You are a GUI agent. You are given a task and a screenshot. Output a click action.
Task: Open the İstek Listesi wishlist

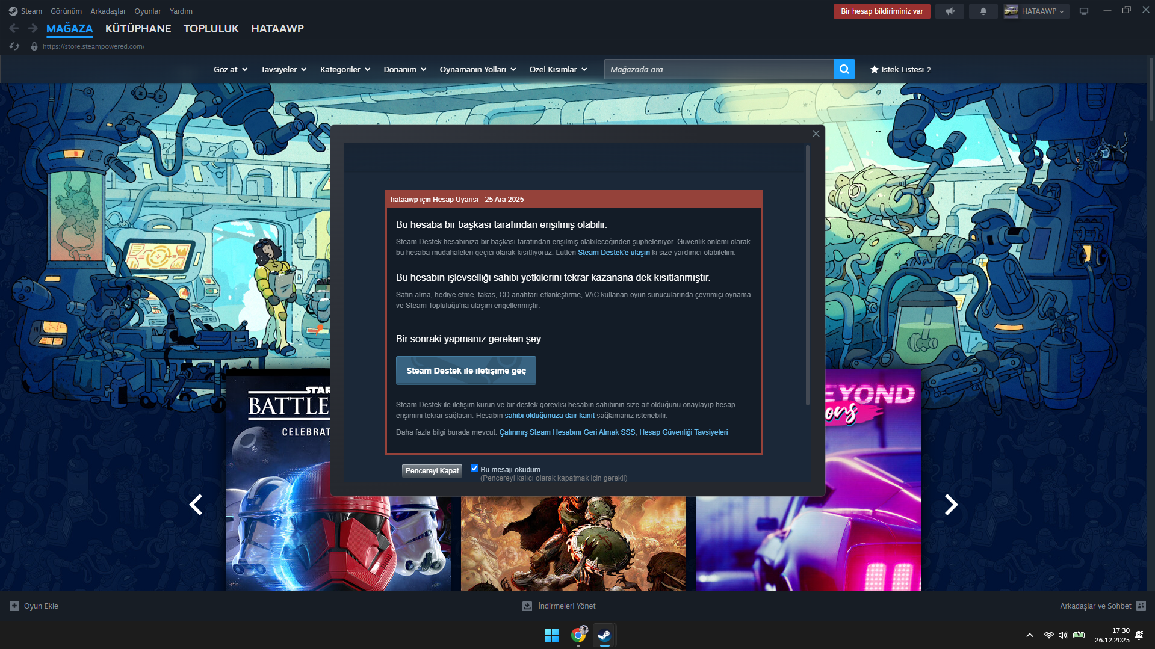coord(900,69)
